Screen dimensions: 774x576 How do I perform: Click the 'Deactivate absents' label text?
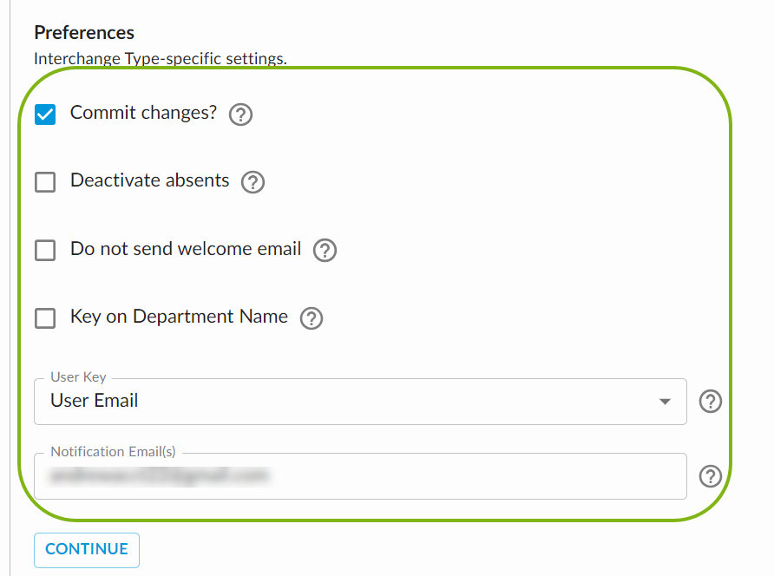pos(149,180)
